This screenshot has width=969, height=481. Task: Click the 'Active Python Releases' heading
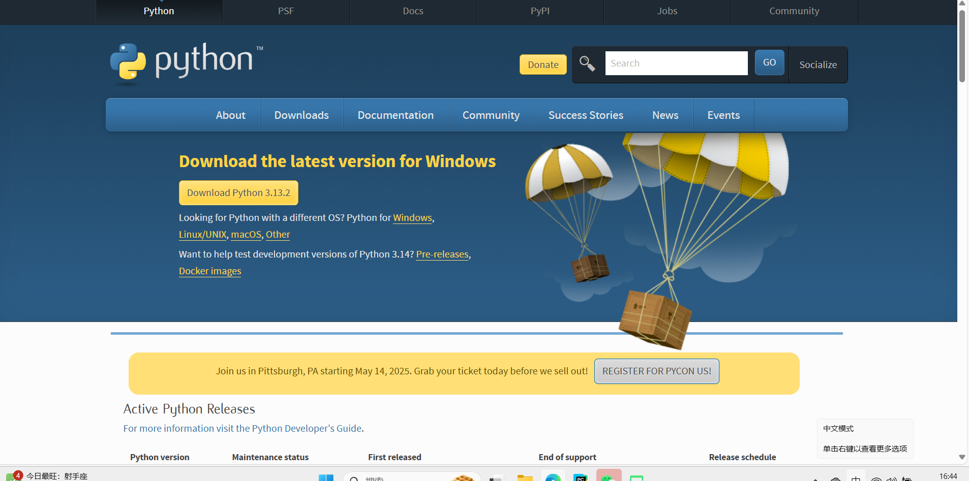point(189,409)
